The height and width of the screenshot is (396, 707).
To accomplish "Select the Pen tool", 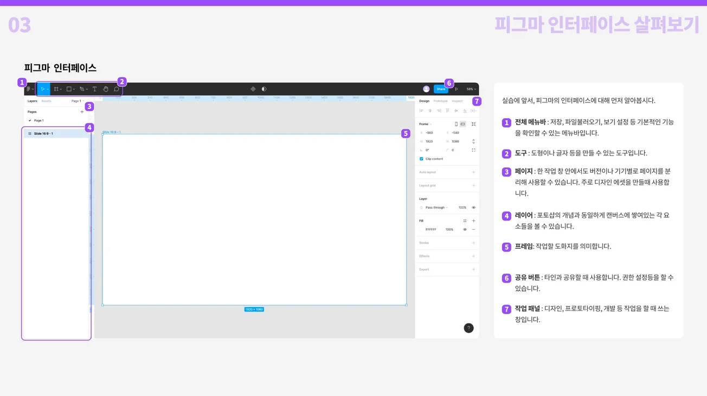I will 82,89.
